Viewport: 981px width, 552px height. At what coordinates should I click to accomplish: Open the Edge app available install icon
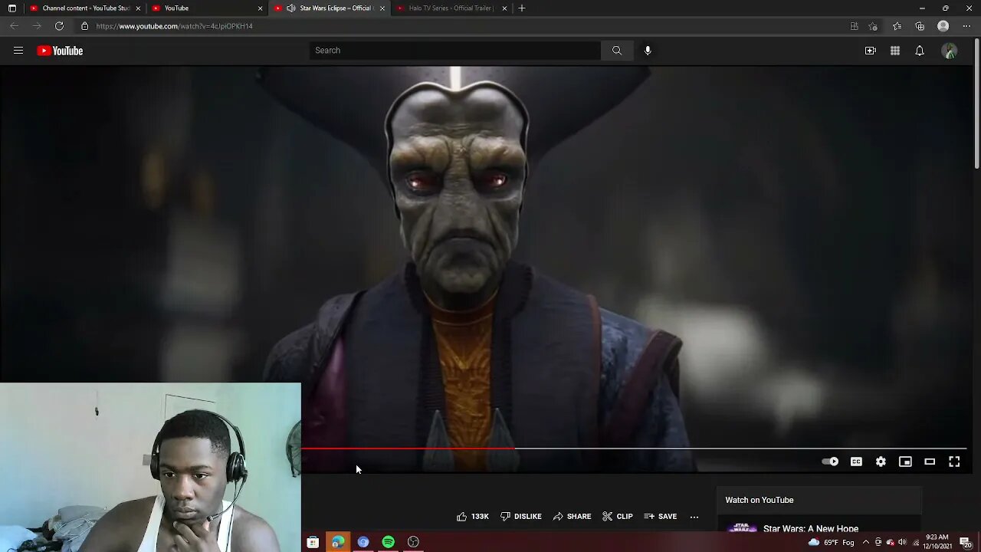coord(855,26)
